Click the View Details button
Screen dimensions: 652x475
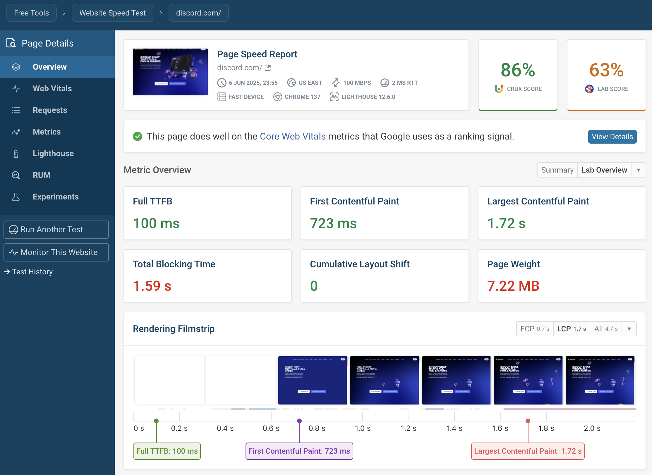(612, 137)
